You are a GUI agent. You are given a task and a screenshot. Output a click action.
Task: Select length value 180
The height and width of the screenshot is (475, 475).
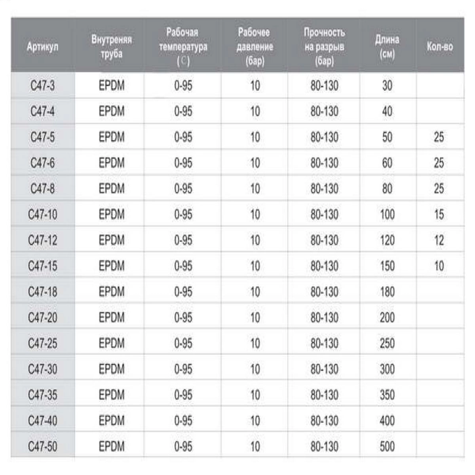coord(387,292)
